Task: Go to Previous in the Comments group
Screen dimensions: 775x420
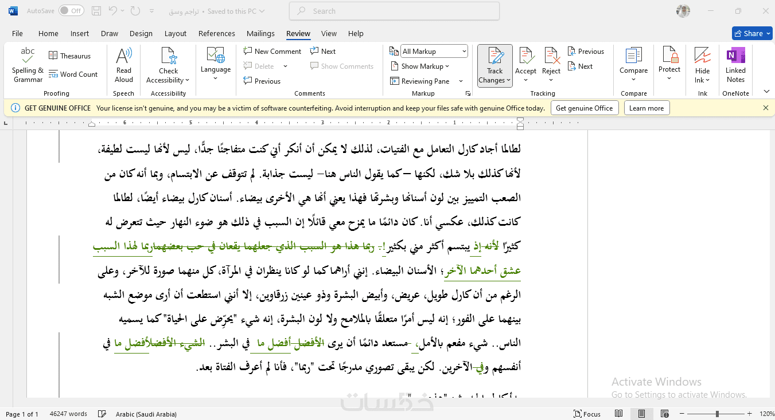Action: point(262,81)
